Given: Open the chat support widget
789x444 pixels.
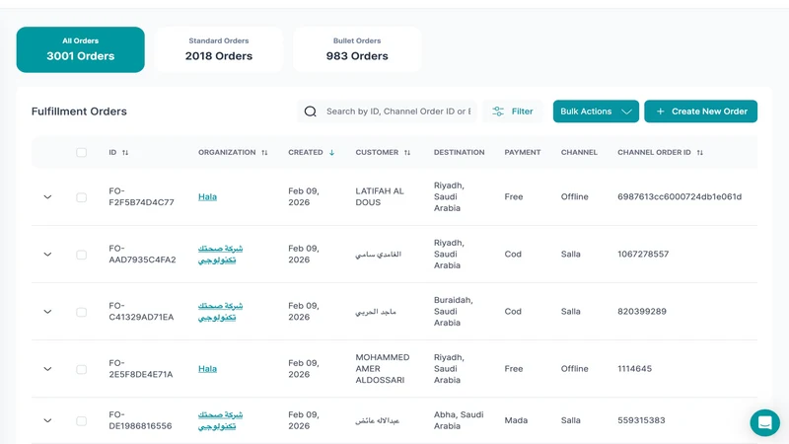Looking at the screenshot, I should [x=765, y=422].
